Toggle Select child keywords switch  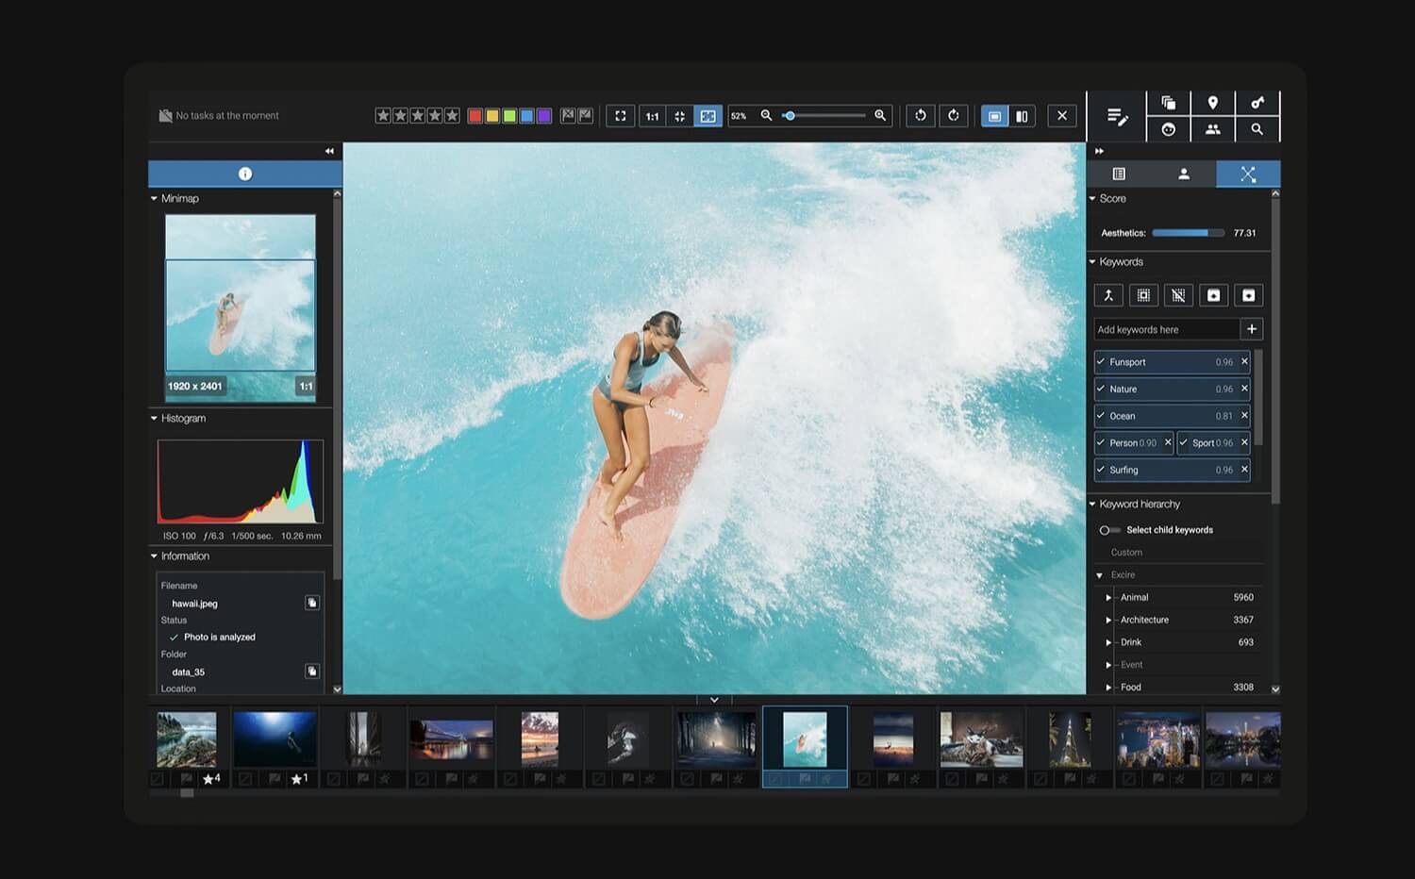[1109, 530]
